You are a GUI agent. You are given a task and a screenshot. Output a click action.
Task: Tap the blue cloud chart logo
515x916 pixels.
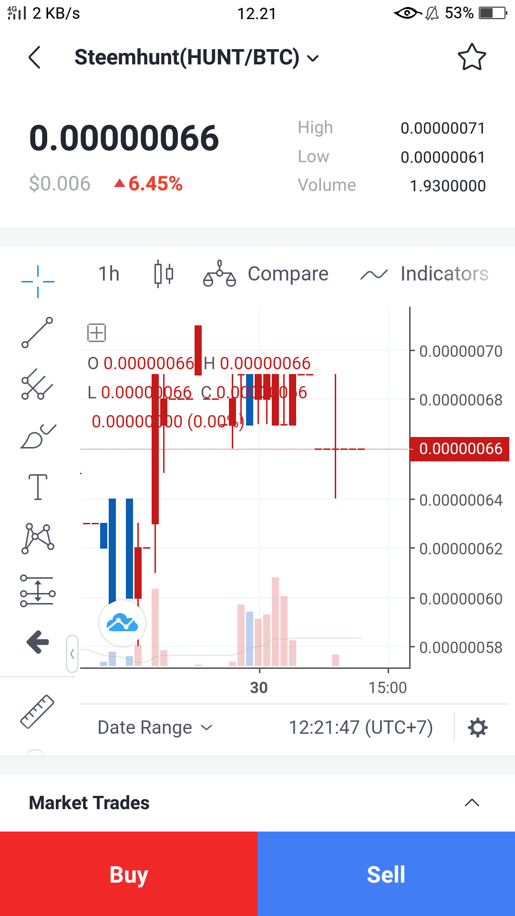coord(123,623)
